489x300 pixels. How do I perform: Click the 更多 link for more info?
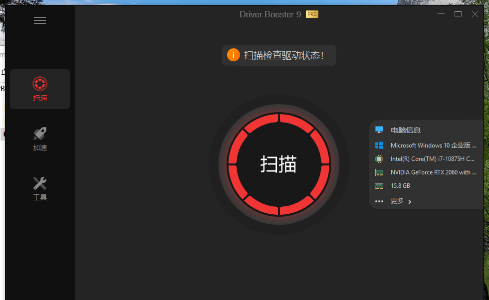pyautogui.click(x=397, y=201)
